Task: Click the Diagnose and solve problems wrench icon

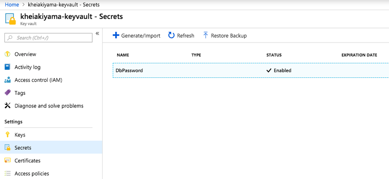Action: (x=8, y=105)
